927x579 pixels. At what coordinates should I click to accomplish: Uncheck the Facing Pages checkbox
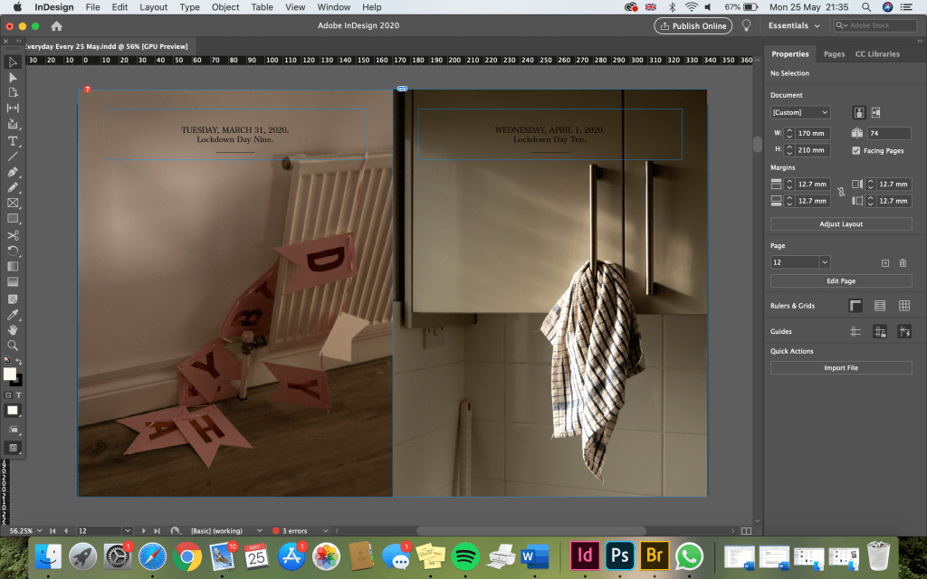pos(856,150)
